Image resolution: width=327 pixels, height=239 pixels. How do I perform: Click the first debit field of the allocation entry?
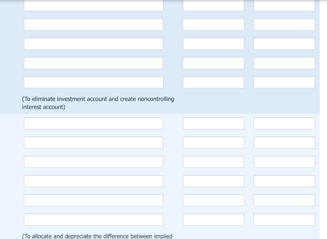[x=213, y=123]
